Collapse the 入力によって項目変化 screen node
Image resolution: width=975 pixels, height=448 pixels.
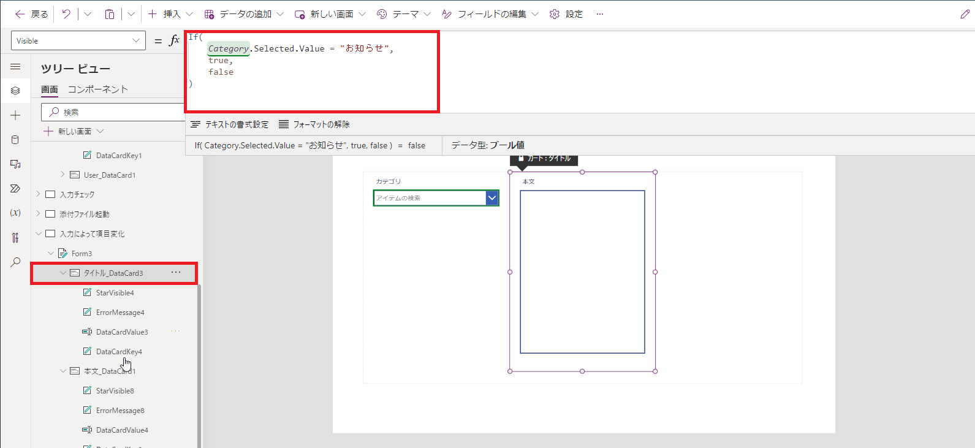point(38,233)
